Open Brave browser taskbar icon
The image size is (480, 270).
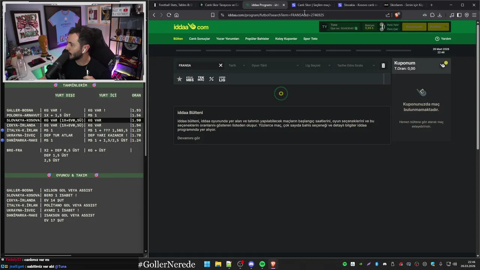pos(273,264)
